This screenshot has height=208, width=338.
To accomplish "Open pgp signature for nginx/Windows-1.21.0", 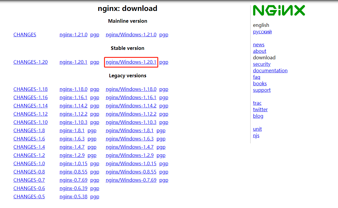I will tap(164, 35).
